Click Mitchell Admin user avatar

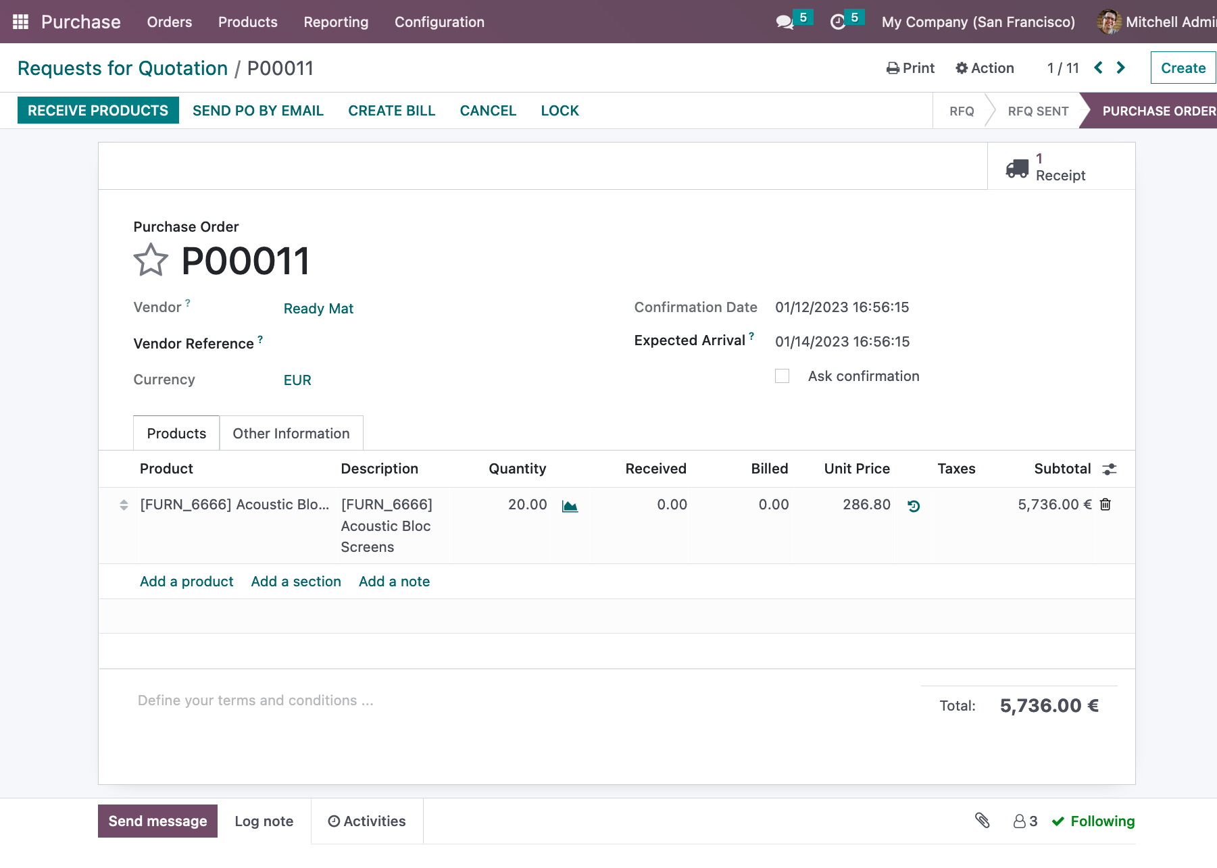[x=1109, y=22]
